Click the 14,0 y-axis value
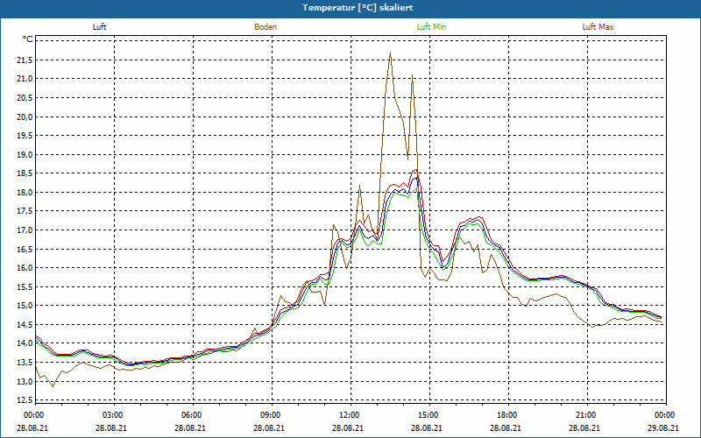The image size is (701, 438). pyautogui.click(x=25, y=343)
